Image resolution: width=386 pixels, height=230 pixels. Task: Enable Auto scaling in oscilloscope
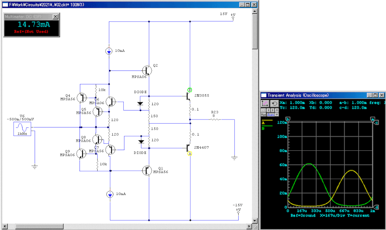point(271,115)
